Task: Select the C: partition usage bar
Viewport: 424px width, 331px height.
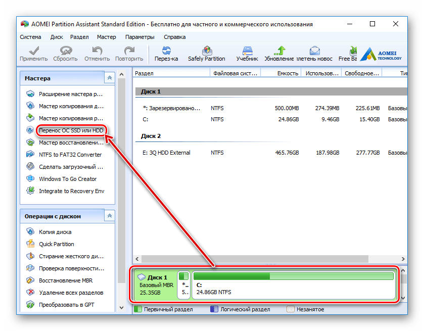Action: point(294,276)
